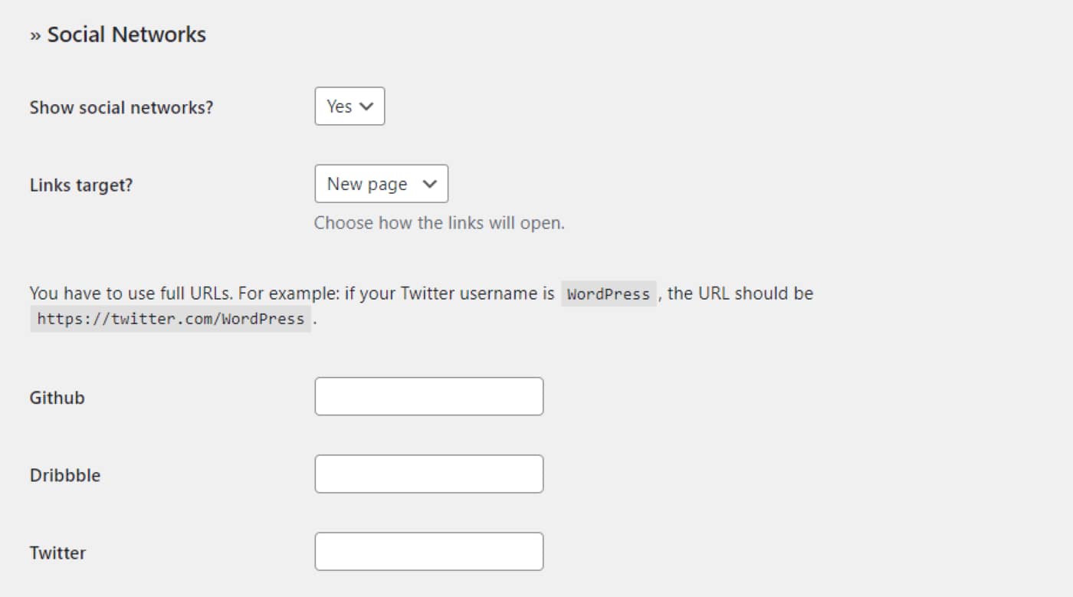Image resolution: width=1073 pixels, height=597 pixels.
Task: Click the "the URL should be" text
Action: click(x=740, y=294)
